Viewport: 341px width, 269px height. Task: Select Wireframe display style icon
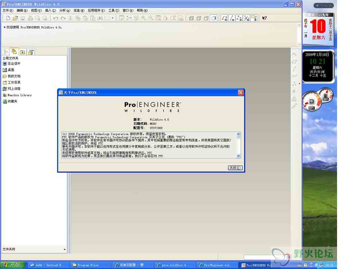tap(191, 18)
